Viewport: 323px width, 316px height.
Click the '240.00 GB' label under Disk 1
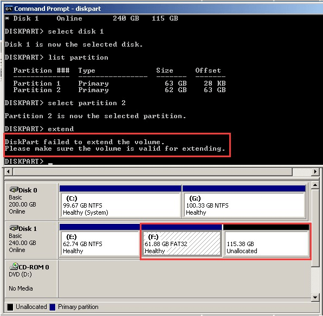tap(22, 243)
